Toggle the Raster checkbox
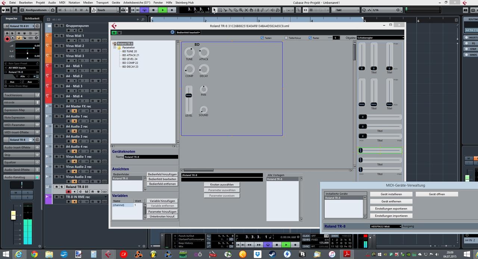The height and width of the screenshot is (259, 478). [310, 38]
